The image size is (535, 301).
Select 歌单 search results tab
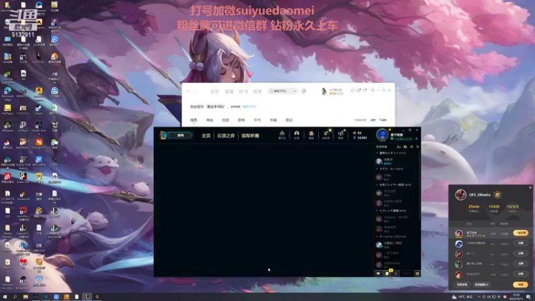pyautogui.click(x=241, y=120)
